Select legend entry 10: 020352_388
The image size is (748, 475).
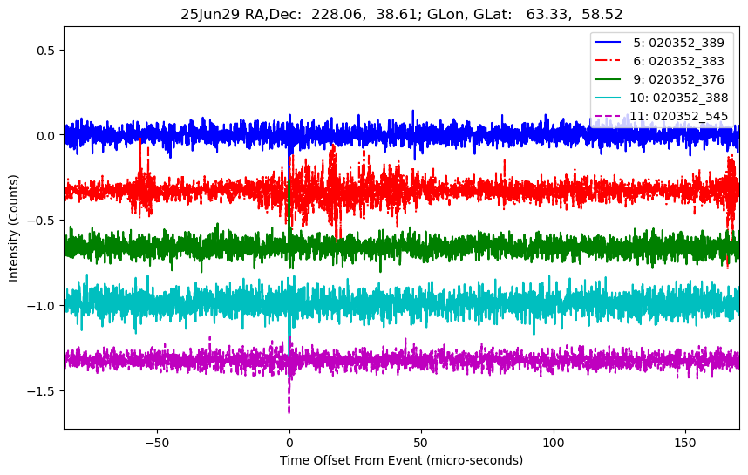coord(679,98)
